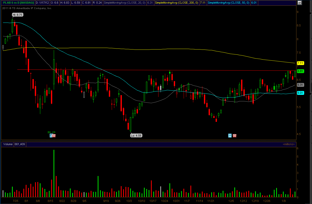Click header value 6.01 after the 50-period average
The width and height of the screenshot is (312, 204).
point(254,3)
